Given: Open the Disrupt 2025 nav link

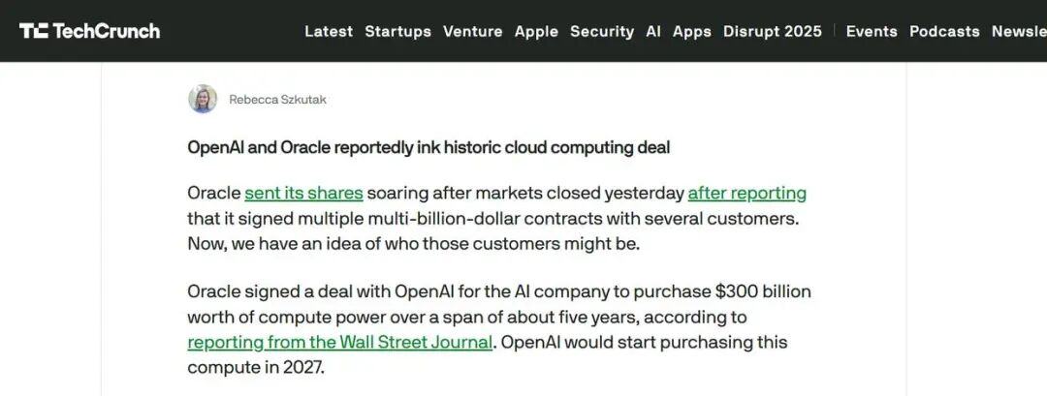Looking at the screenshot, I should 772,31.
